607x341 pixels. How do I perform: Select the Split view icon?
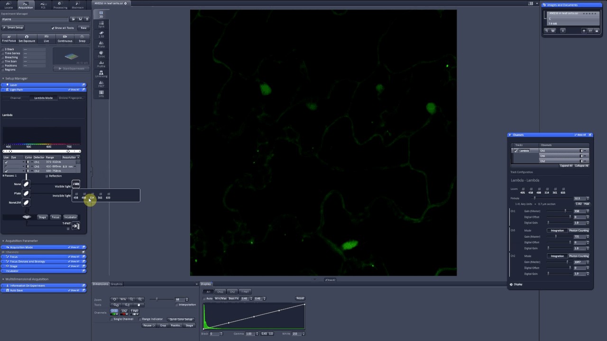101,24
